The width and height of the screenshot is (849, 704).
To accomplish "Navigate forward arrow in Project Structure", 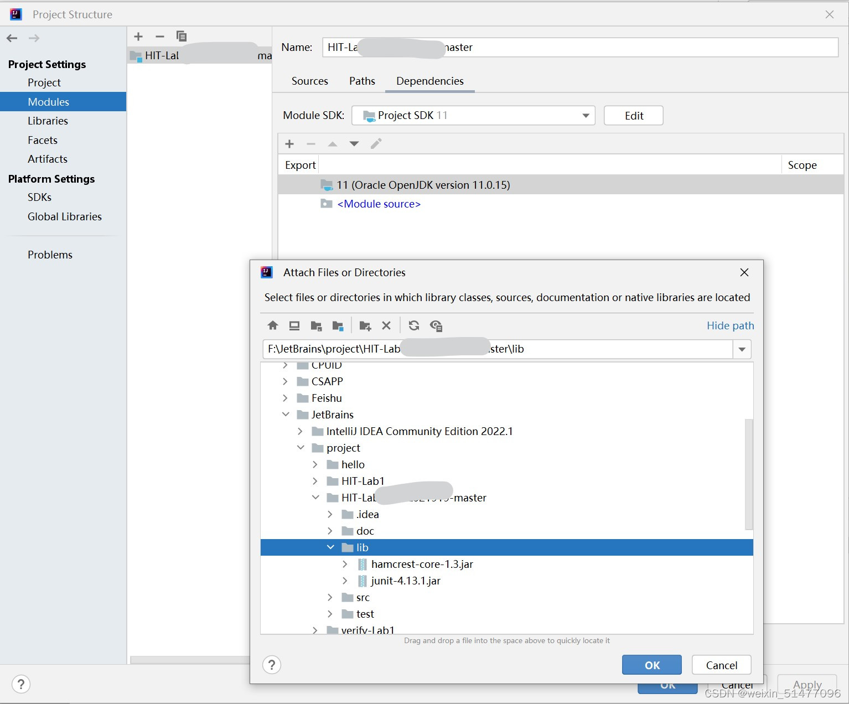I will click(34, 38).
